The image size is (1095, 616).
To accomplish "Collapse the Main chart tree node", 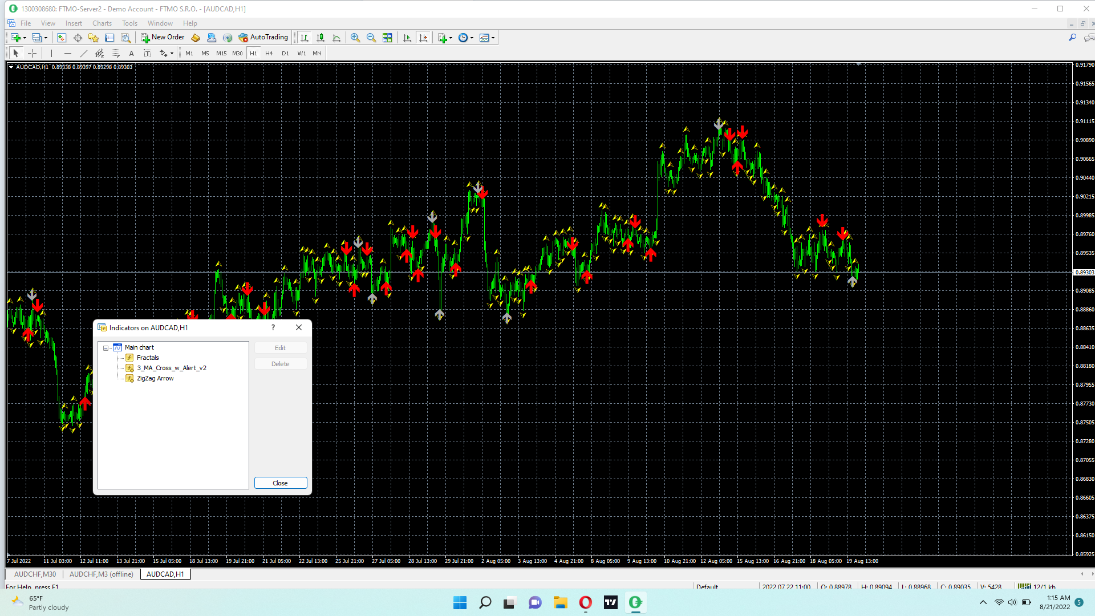I will (x=106, y=348).
